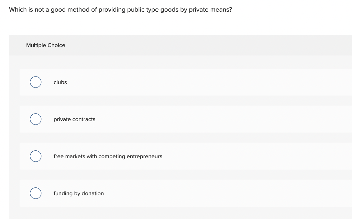Click the "Multiple Choice" heading label

tap(45, 45)
